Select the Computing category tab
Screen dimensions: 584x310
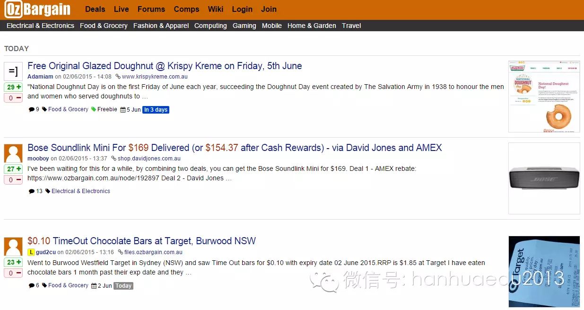click(210, 26)
